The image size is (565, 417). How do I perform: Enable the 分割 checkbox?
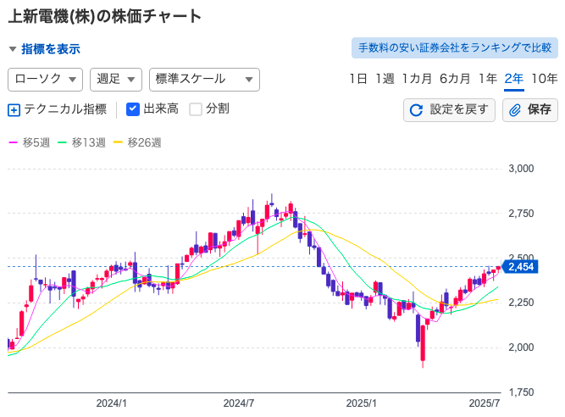point(196,109)
